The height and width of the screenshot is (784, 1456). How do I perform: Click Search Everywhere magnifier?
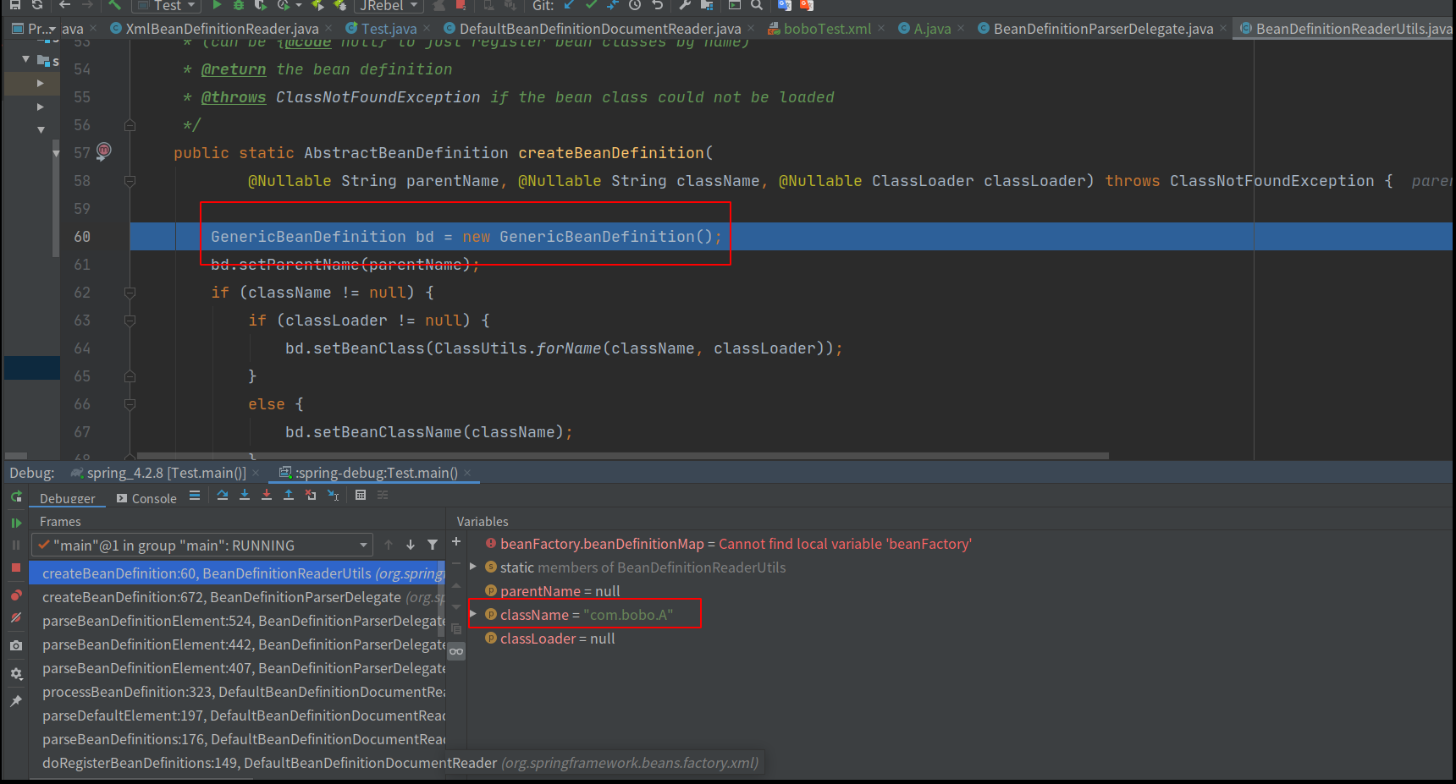(x=757, y=5)
